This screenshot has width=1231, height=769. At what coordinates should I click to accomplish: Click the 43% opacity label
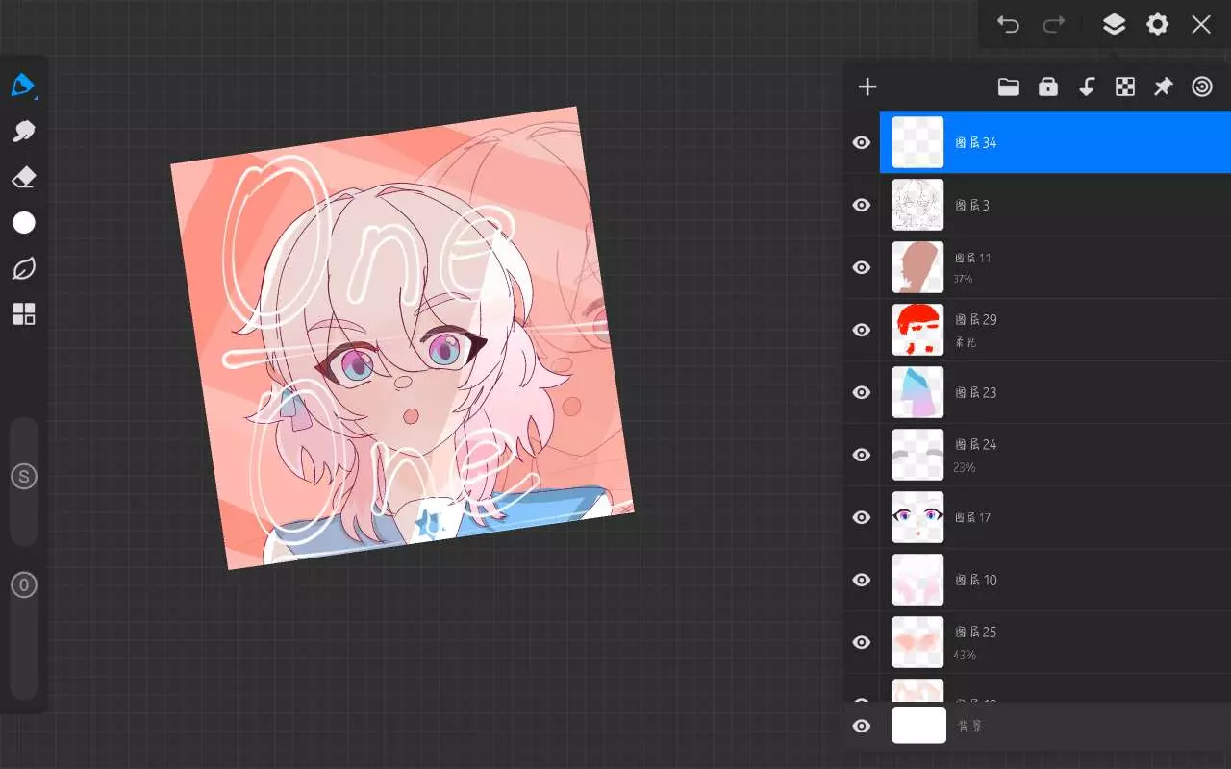[x=965, y=655]
